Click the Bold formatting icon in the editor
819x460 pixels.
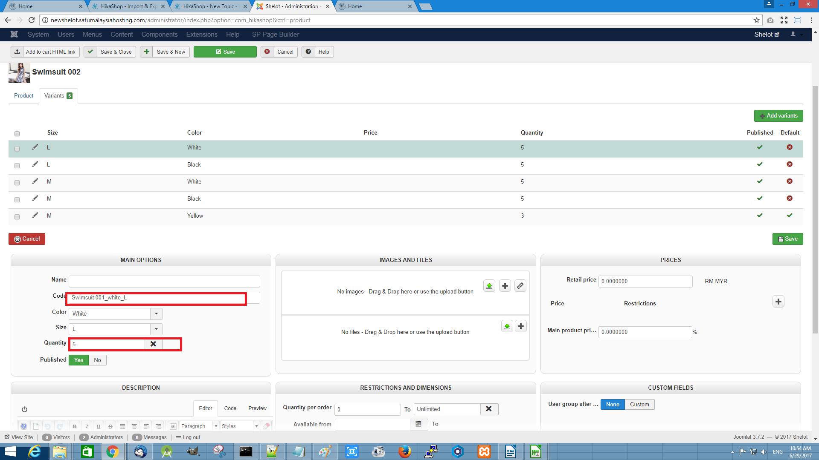(75, 426)
